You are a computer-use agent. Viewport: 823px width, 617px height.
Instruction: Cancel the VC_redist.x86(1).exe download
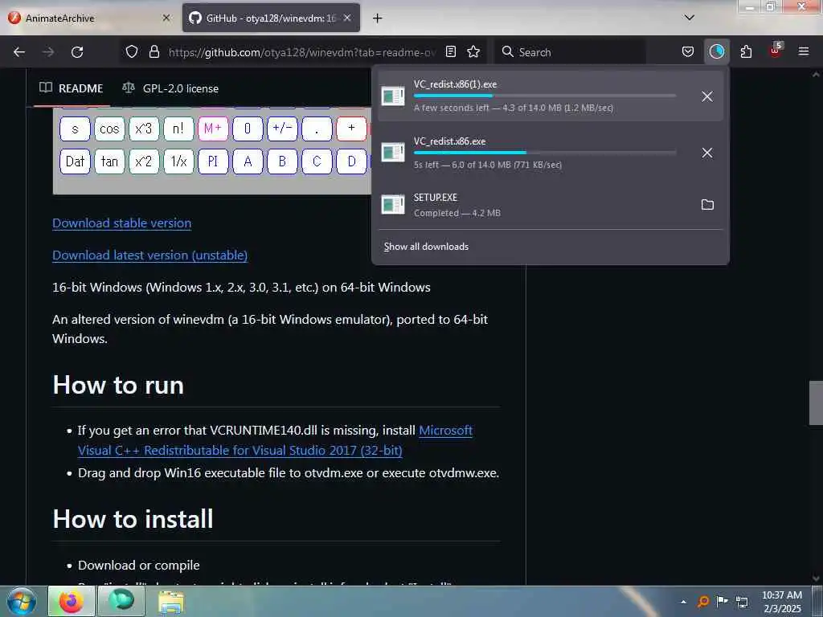[x=707, y=96]
